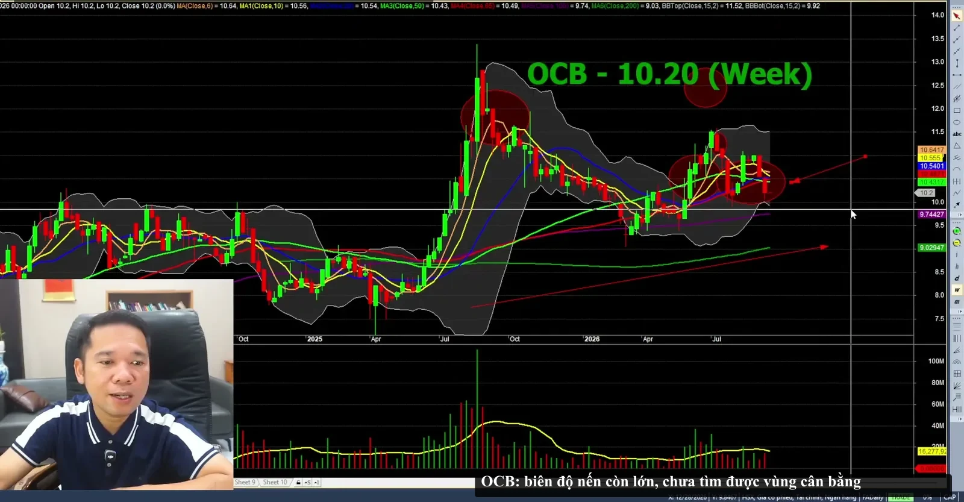Expand the Fibonacci toolbar overflow chevron
This screenshot has height=502, width=964.
coord(960,418)
